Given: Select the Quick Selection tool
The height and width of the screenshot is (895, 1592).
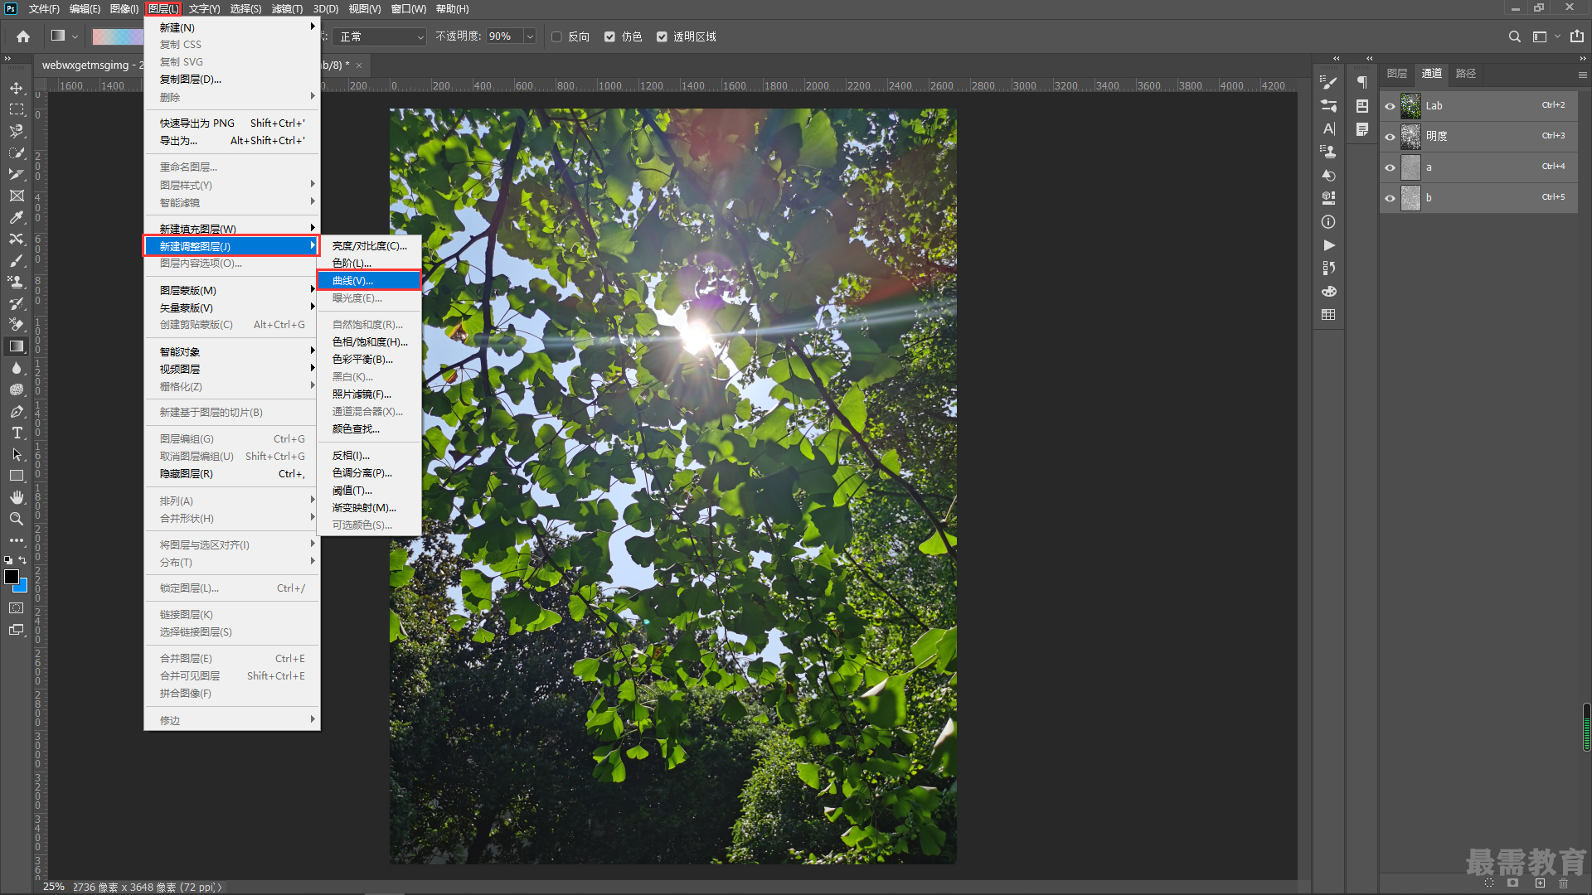Looking at the screenshot, I should pyautogui.click(x=17, y=152).
